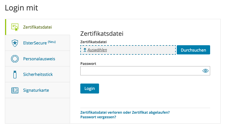Select the Signaturkarte login tab
The image size is (225, 128).
coord(38,90)
